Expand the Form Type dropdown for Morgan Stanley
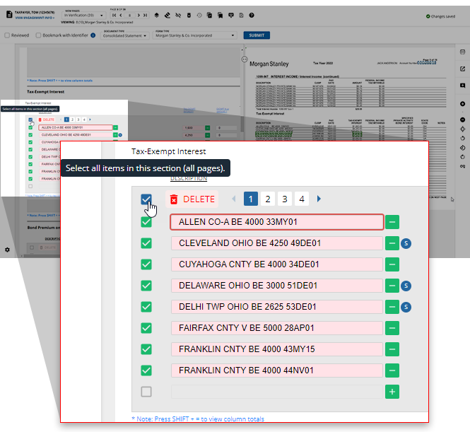Screen dimensions: 470x432 pyautogui.click(x=194, y=35)
